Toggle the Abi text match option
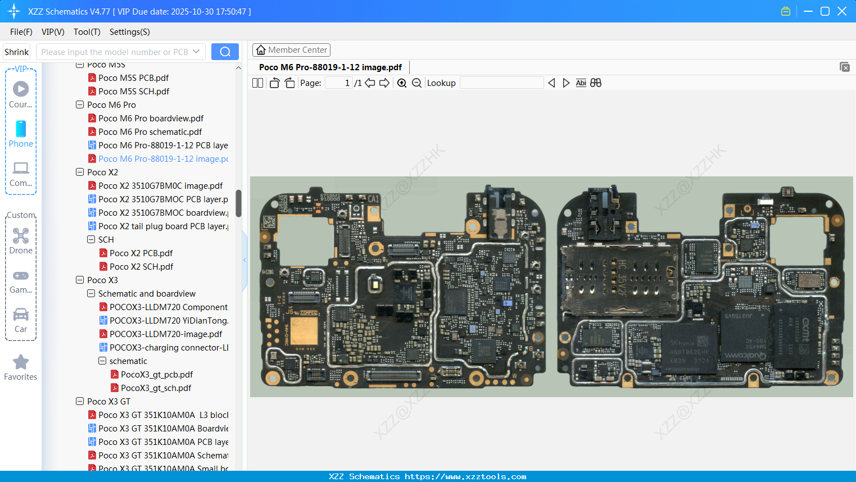 point(581,83)
